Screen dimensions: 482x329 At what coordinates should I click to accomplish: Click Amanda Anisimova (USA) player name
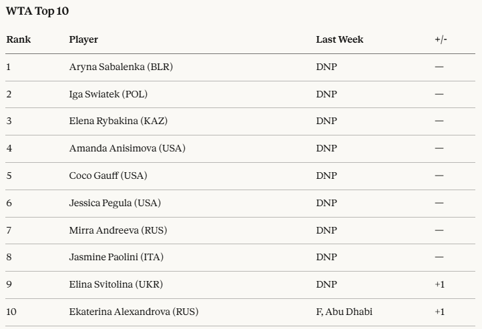pyautogui.click(x=127, y=148)
